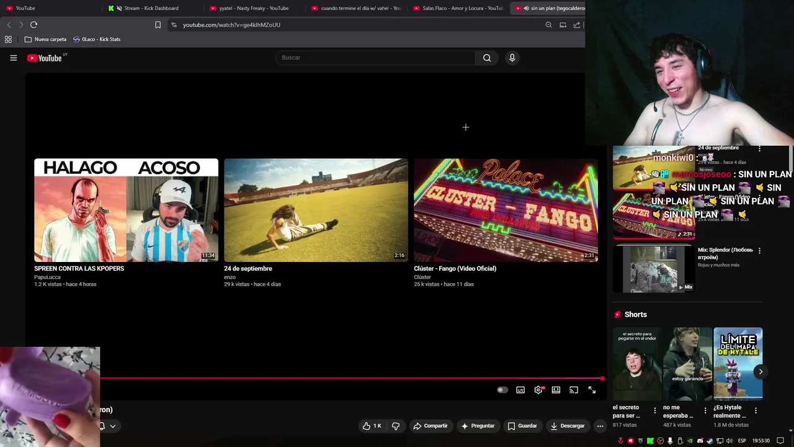Open the OBS Studio tray icon
Viewport: 794px width, 447px height.
click(660, 441)
